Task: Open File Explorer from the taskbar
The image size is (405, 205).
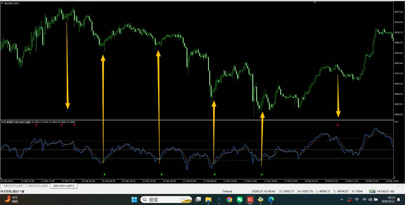Action: (208, 200)
